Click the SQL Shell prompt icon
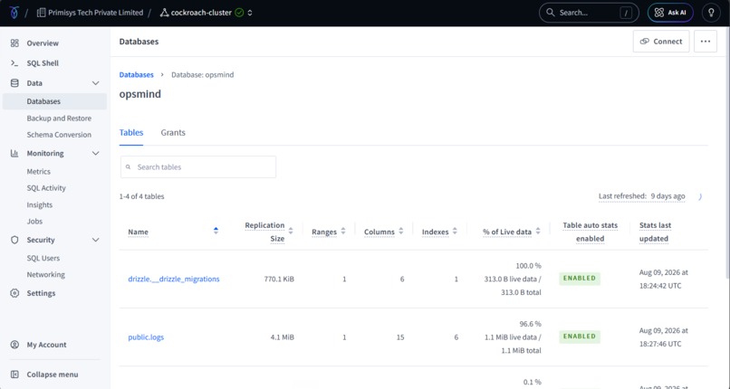This screenshot has height=389, width=730. click(14, 63)
